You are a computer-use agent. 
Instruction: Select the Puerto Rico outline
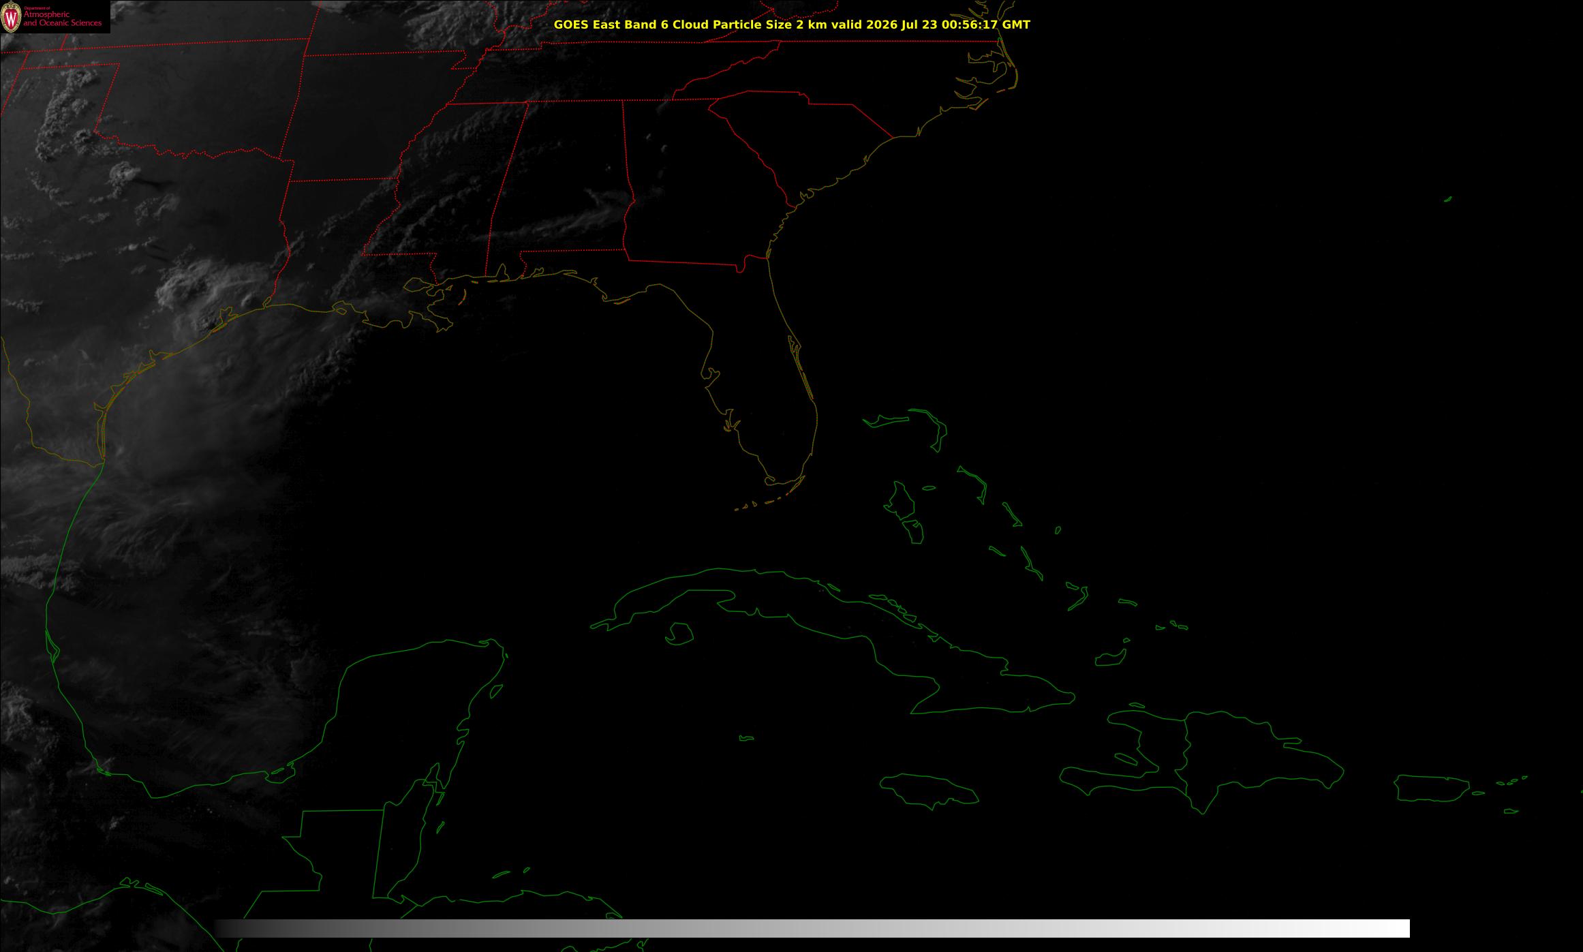point(1432,788)
